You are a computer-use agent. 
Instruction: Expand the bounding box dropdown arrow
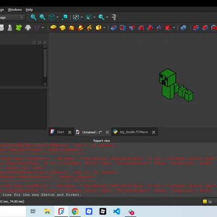point(94,17)
